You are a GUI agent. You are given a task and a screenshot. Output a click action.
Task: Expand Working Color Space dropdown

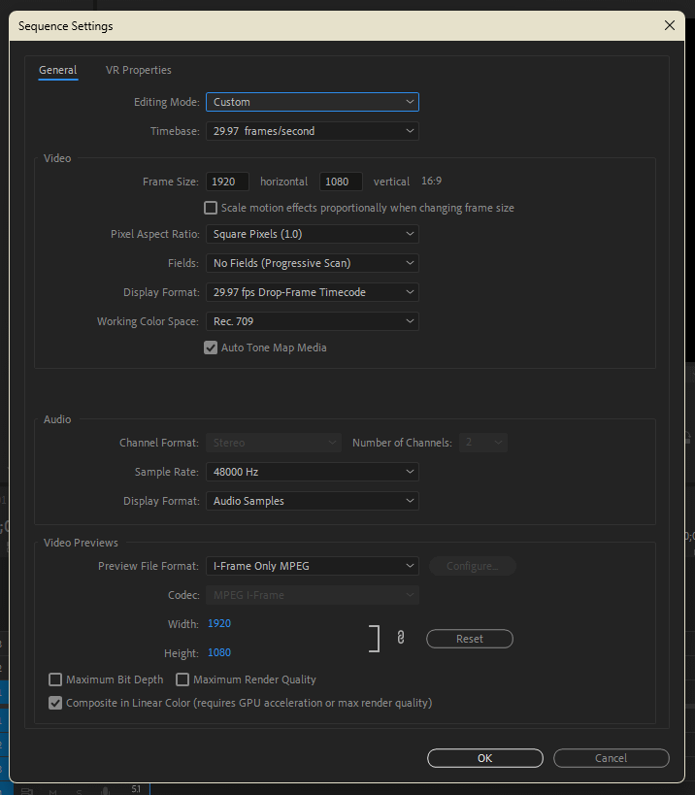pyautogui.click(x=312, y=321)
